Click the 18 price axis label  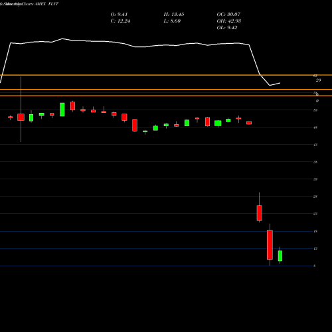315,231
